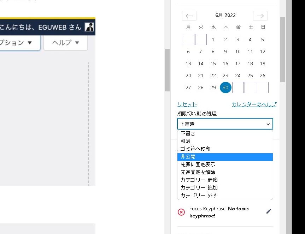Select June 30 in the calendar

coord(225,88)
